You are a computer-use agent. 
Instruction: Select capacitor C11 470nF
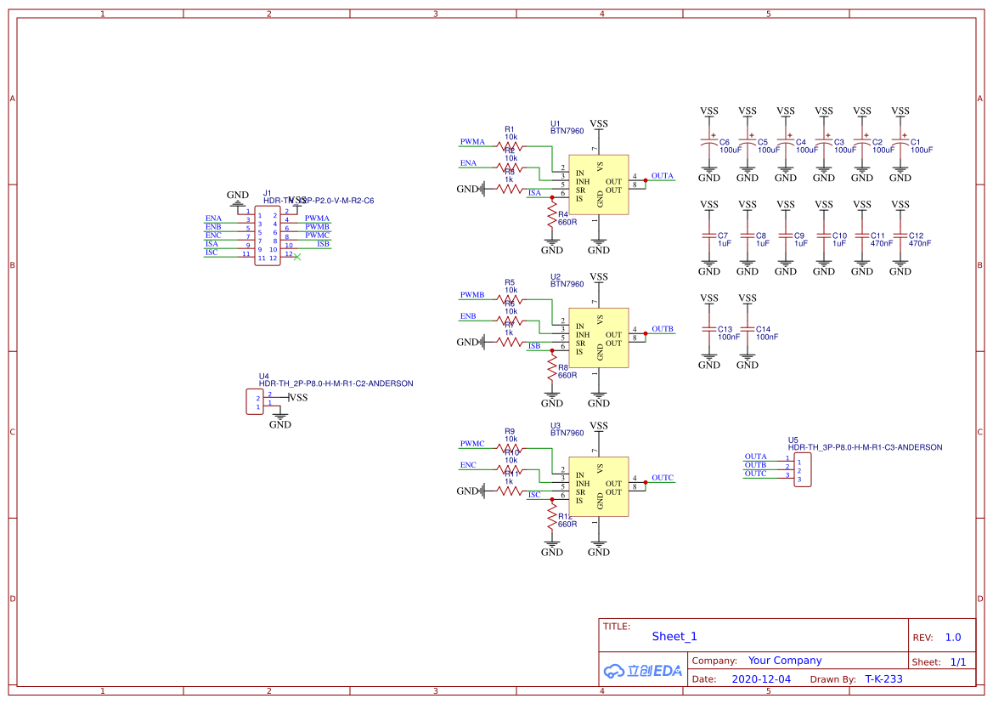(x=862, y=236)
